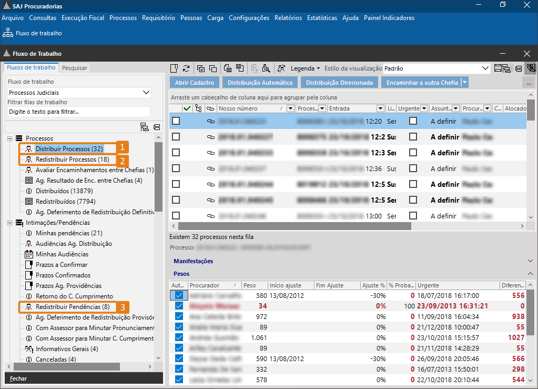
Task: Click the running person icon beside Legenda
Action: click(282, 68)
